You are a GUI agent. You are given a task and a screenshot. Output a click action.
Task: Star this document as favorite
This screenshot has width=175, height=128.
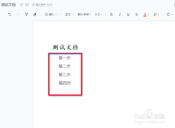point(21,5)
